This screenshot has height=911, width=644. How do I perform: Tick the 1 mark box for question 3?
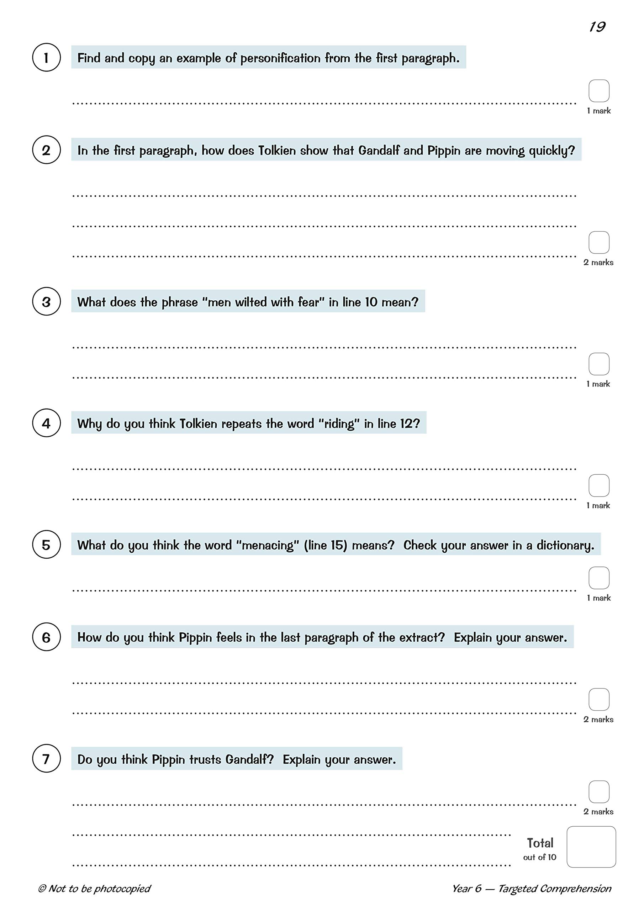pos(598,364)
